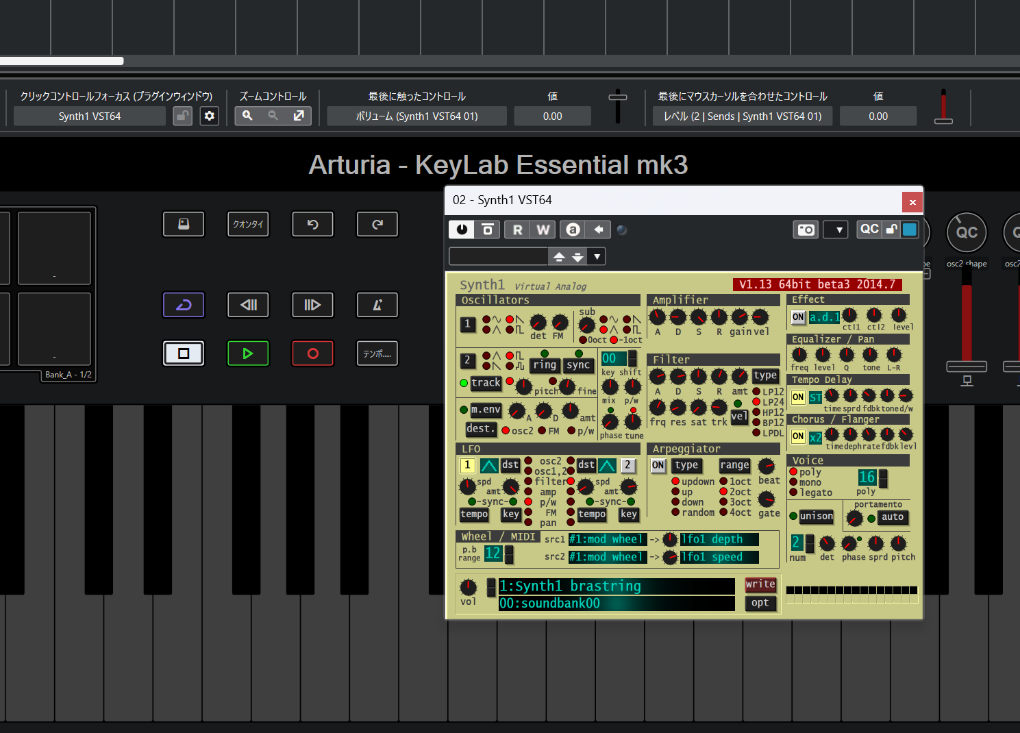The height and width of the screenshot is (733, 1020).
Task: Click the Synth1 vol knob
Action: point(468,587)
